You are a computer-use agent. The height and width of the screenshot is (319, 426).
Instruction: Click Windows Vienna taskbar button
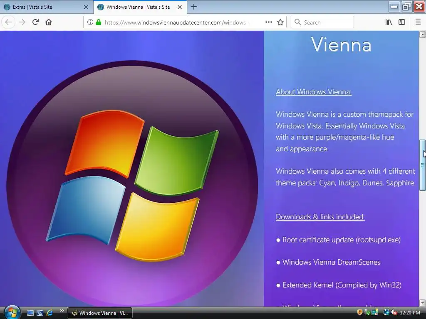100,313
